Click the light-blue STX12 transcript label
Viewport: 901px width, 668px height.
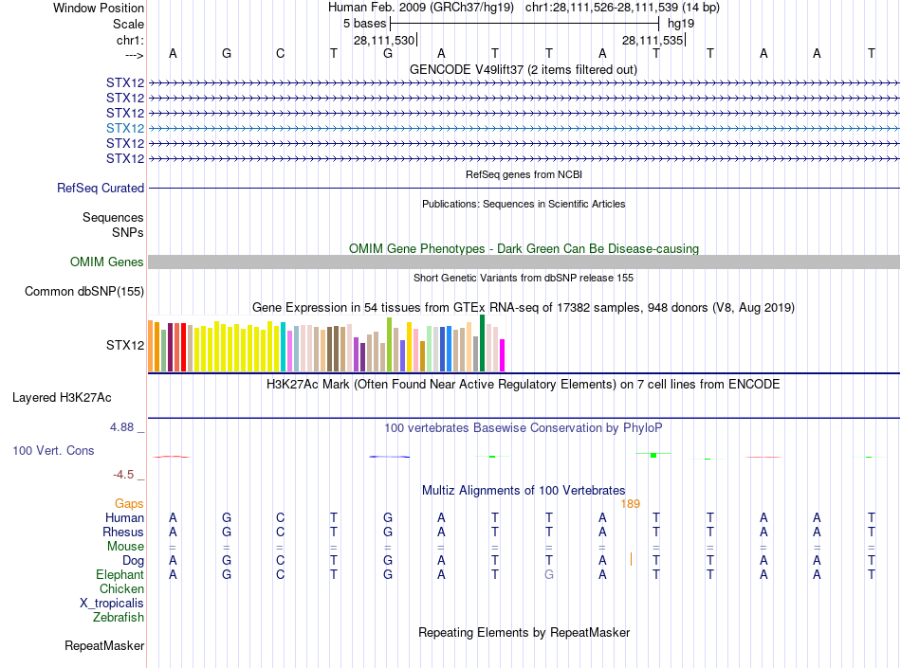click(x=124, y=128)
